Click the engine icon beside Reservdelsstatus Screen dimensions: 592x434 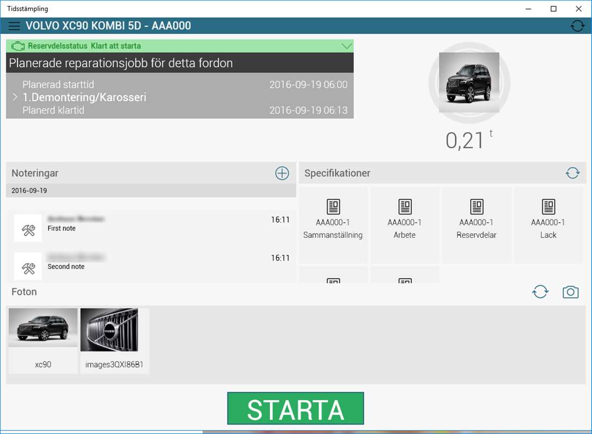[x=18, y=46]
